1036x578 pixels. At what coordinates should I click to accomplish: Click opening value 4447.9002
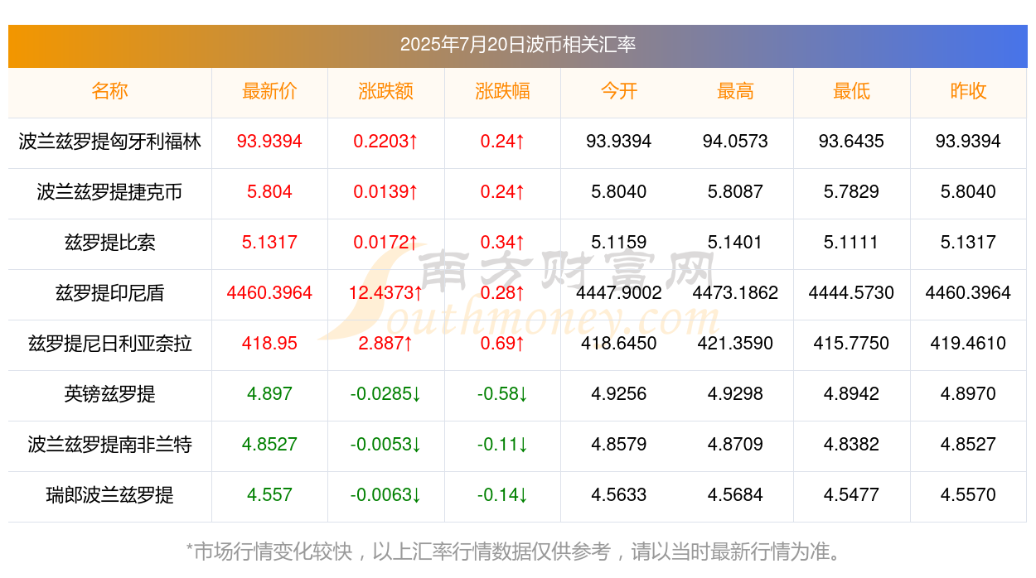tap(619, 293)
